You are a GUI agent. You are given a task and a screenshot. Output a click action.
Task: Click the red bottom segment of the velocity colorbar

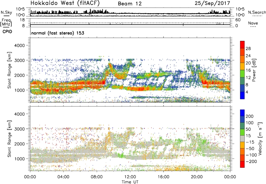(x=242, y=164)
